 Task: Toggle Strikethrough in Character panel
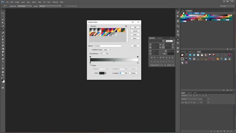pos(173,58)
